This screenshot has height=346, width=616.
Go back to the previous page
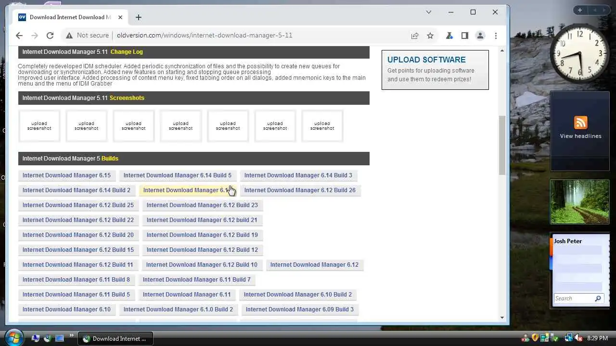[19, 36]
